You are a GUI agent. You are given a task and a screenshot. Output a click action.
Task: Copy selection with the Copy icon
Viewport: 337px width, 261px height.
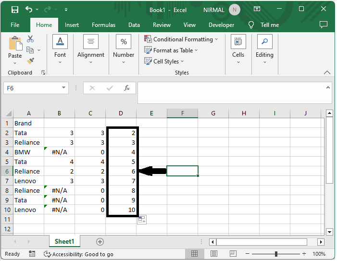point(30,50)
